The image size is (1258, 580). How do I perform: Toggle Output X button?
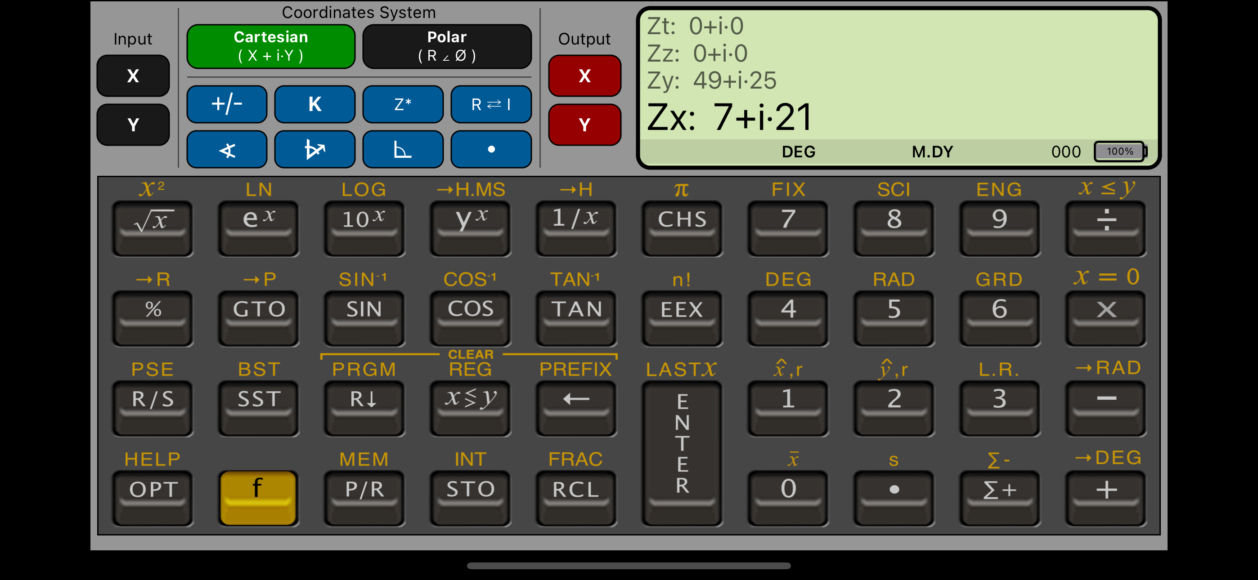pos(584,76)
